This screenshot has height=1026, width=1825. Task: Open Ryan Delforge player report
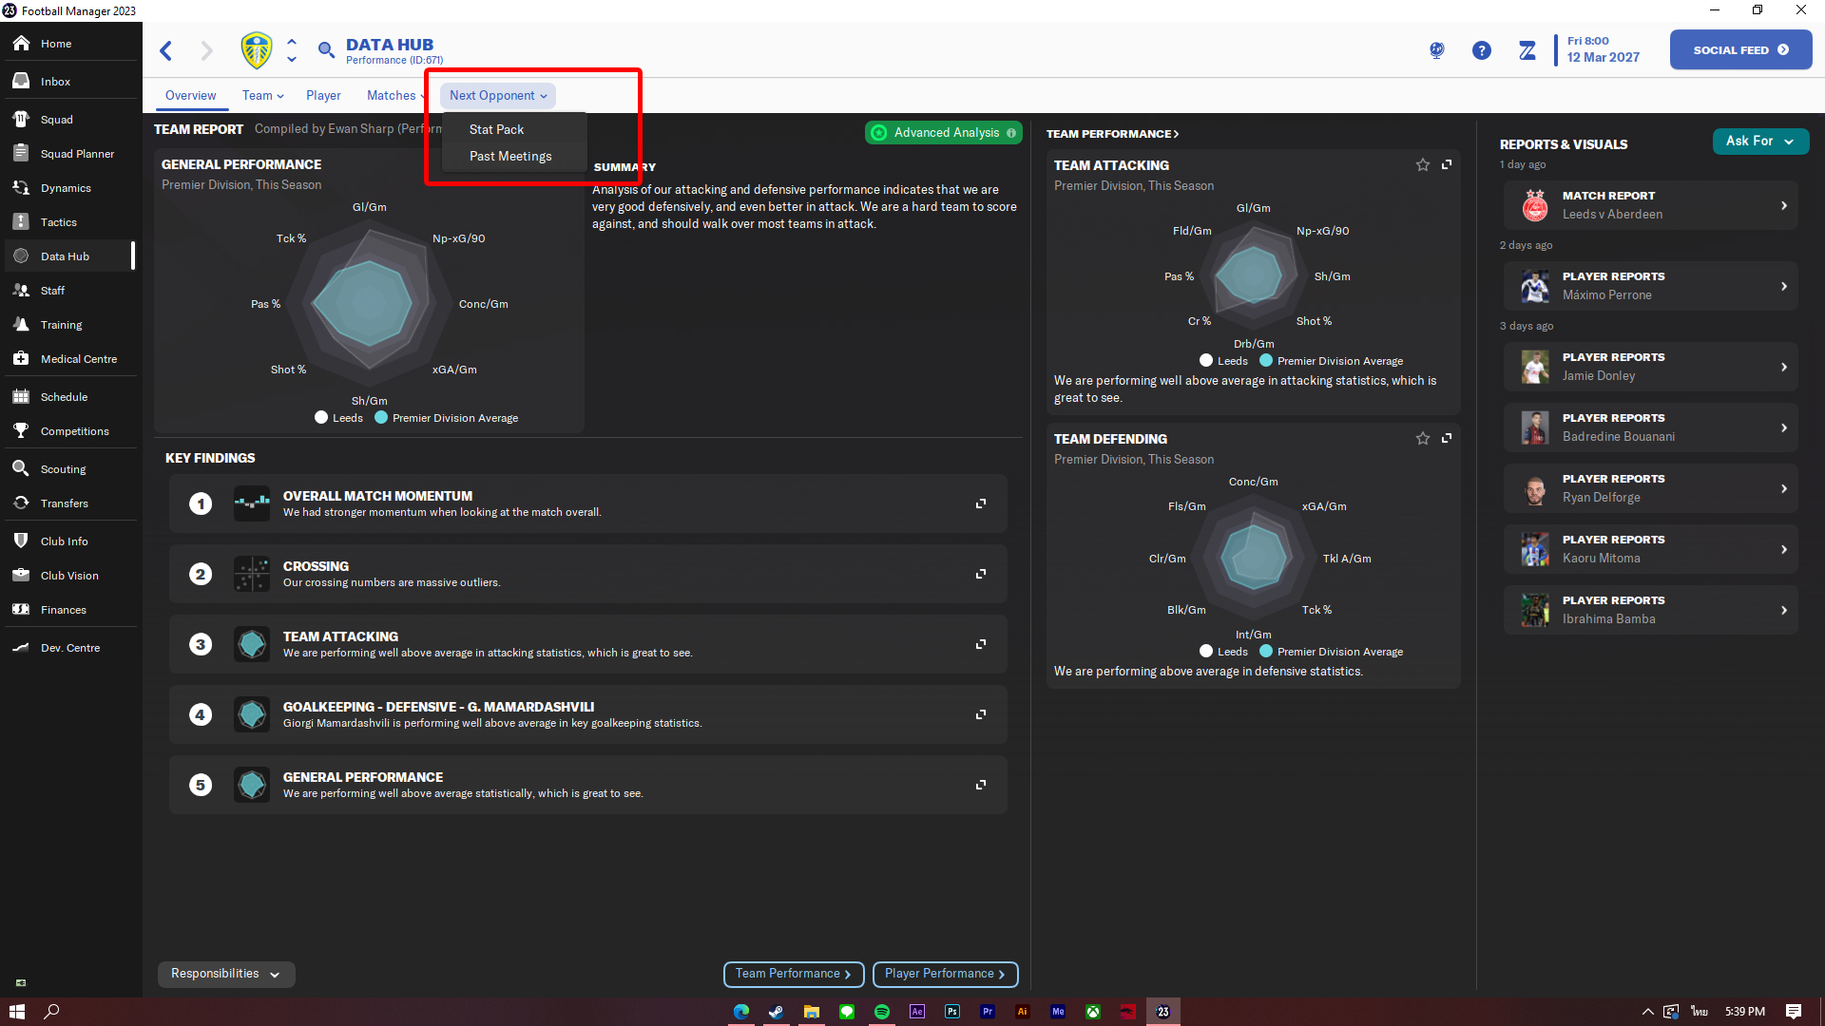1650,488
